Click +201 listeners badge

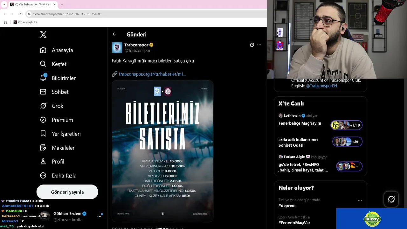[x=347, y=142]
